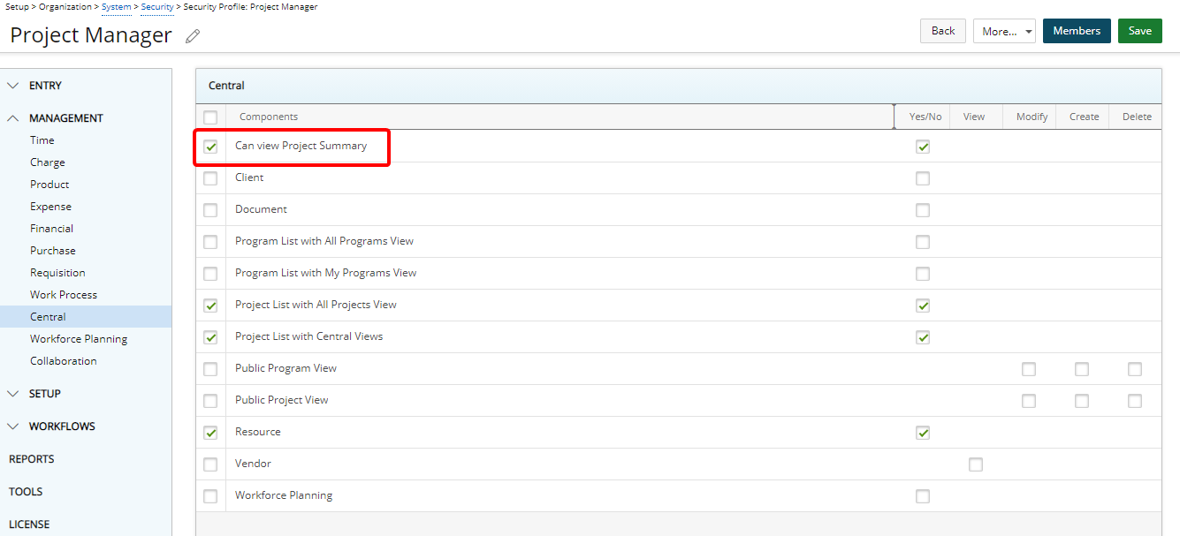Check the Client row checkbox
This screenshot has width=1180, height=536.
[x=210, y=178]
